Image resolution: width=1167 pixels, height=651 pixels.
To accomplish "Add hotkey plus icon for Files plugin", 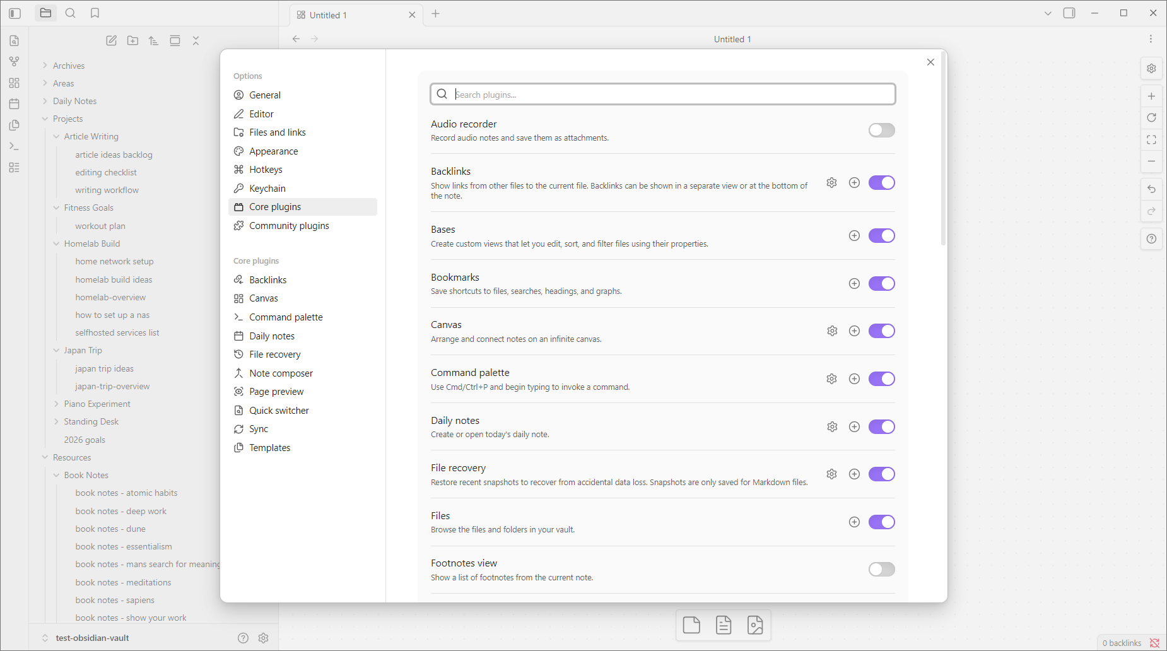I will coord(854,522).
